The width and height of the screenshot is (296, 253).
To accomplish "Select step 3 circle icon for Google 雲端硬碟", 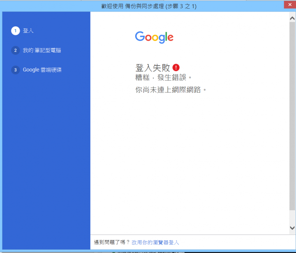I will 16,70.
